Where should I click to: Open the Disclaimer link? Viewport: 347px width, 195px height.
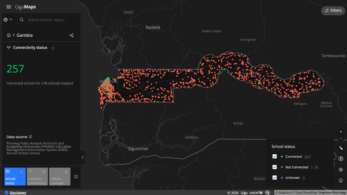[18, 193]
